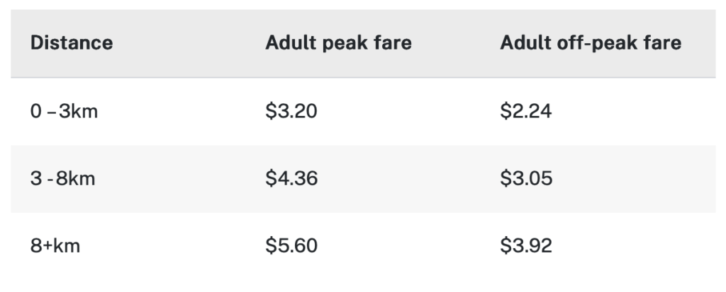Select the 0–3km distance cell

(x=64, y=112)
